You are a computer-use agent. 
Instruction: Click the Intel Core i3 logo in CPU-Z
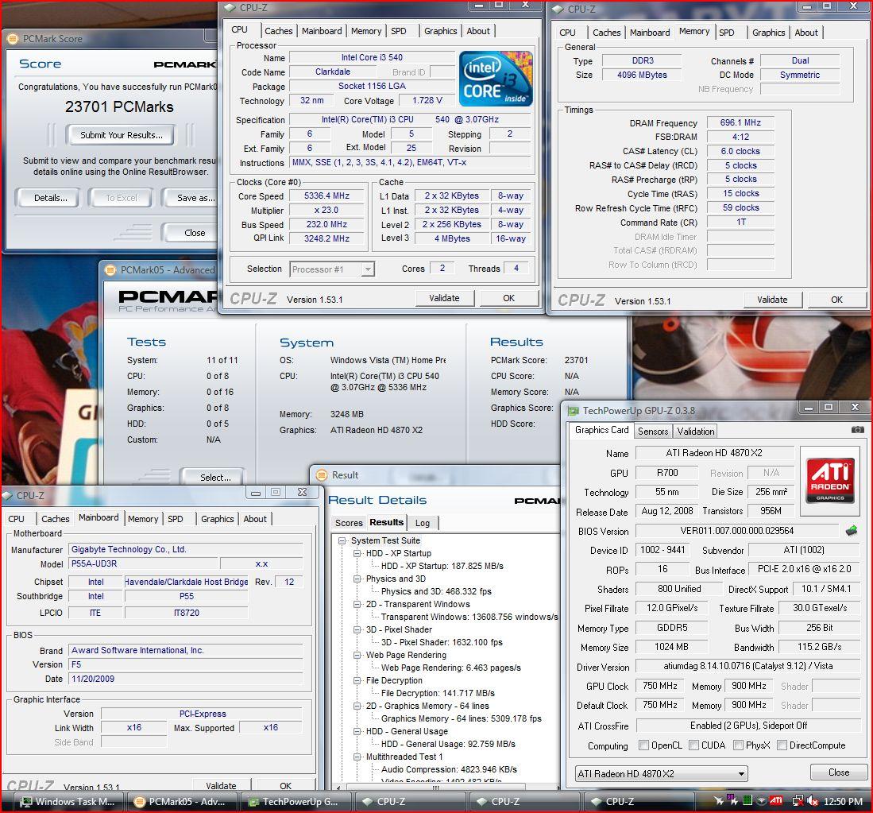tap(496, 79)
